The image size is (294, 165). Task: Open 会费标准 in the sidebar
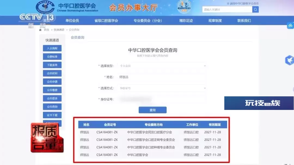pos(52,57)
